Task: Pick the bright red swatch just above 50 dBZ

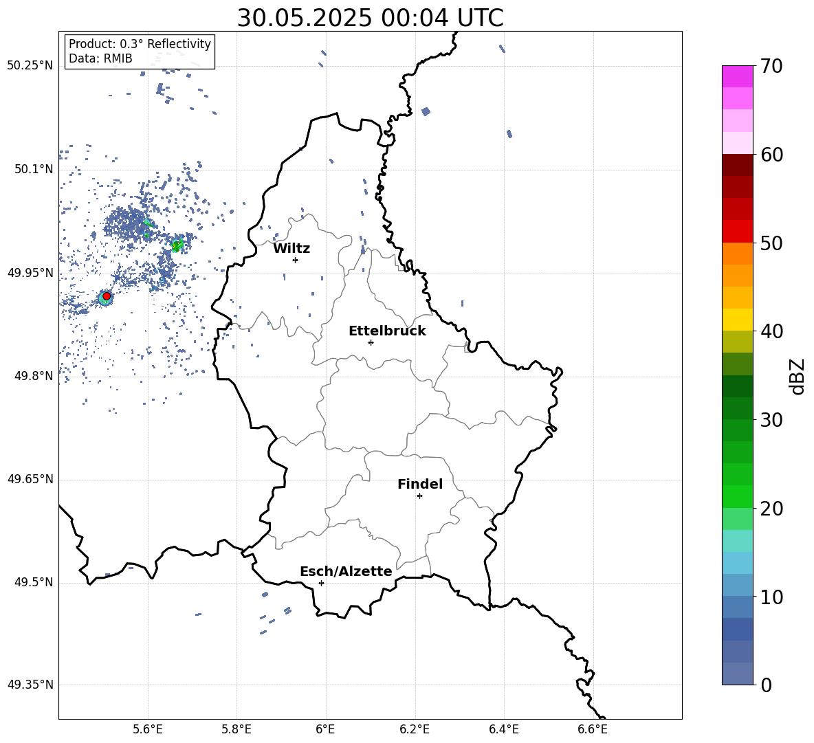Action: click(x=737, y=232)
